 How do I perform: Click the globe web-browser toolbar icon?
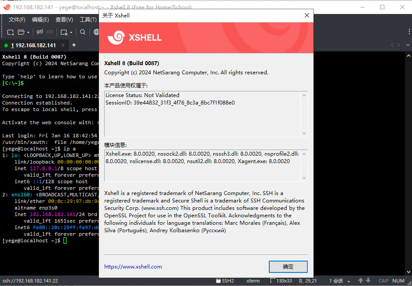[x=97, y=31]
